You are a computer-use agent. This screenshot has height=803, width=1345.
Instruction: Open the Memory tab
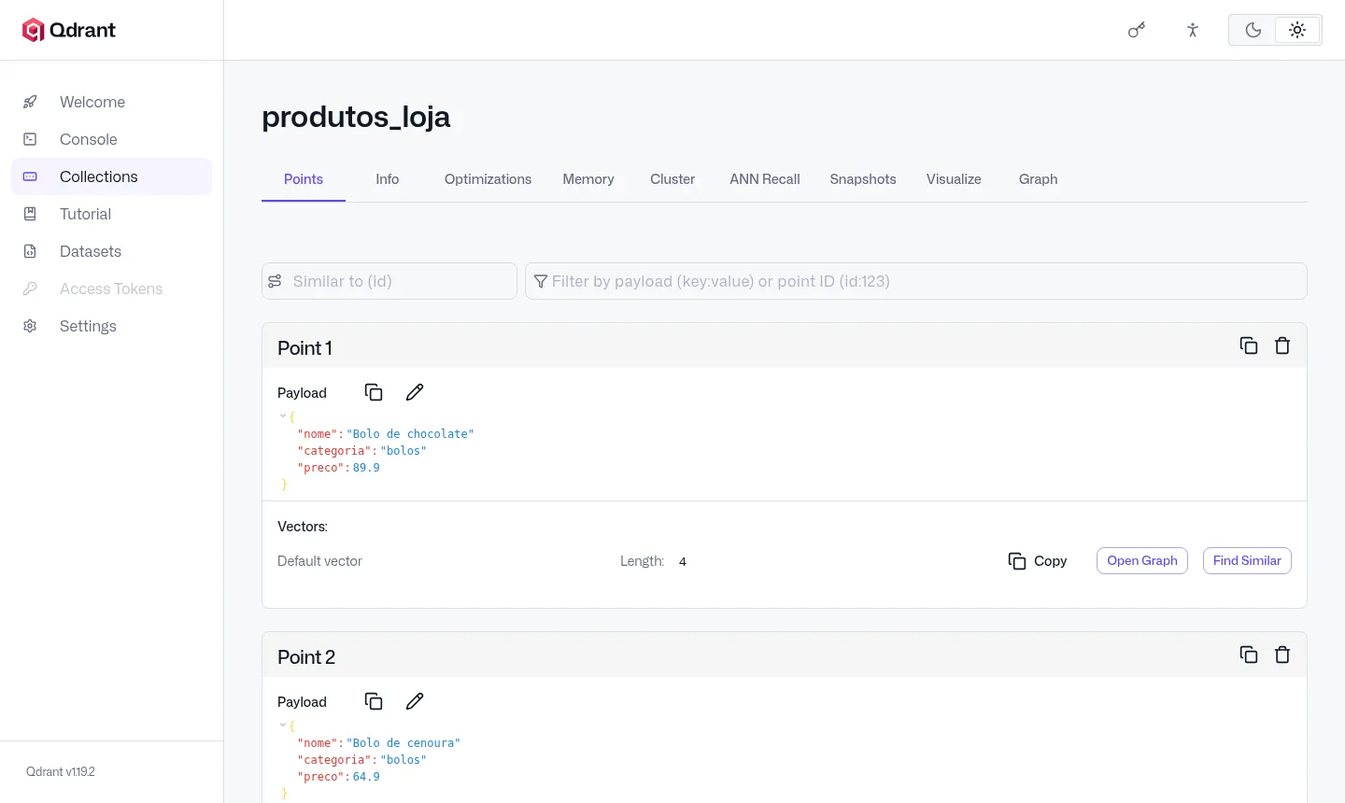tap(588, 179)
